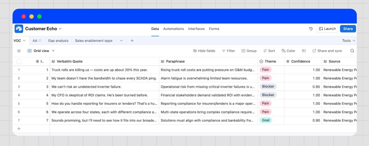Open the VOC table dropdown chevron
Image resolution: width=369 pixels, height=146 pixels.
24,41
